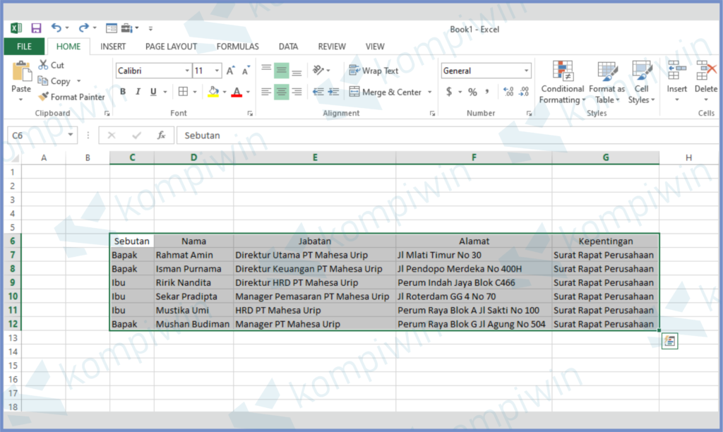
Task: Apply bold formatting with the Bold icon
Action: (x=124, y=91)
